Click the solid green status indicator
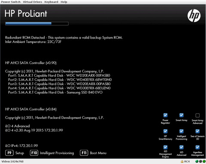 [197, 161]
